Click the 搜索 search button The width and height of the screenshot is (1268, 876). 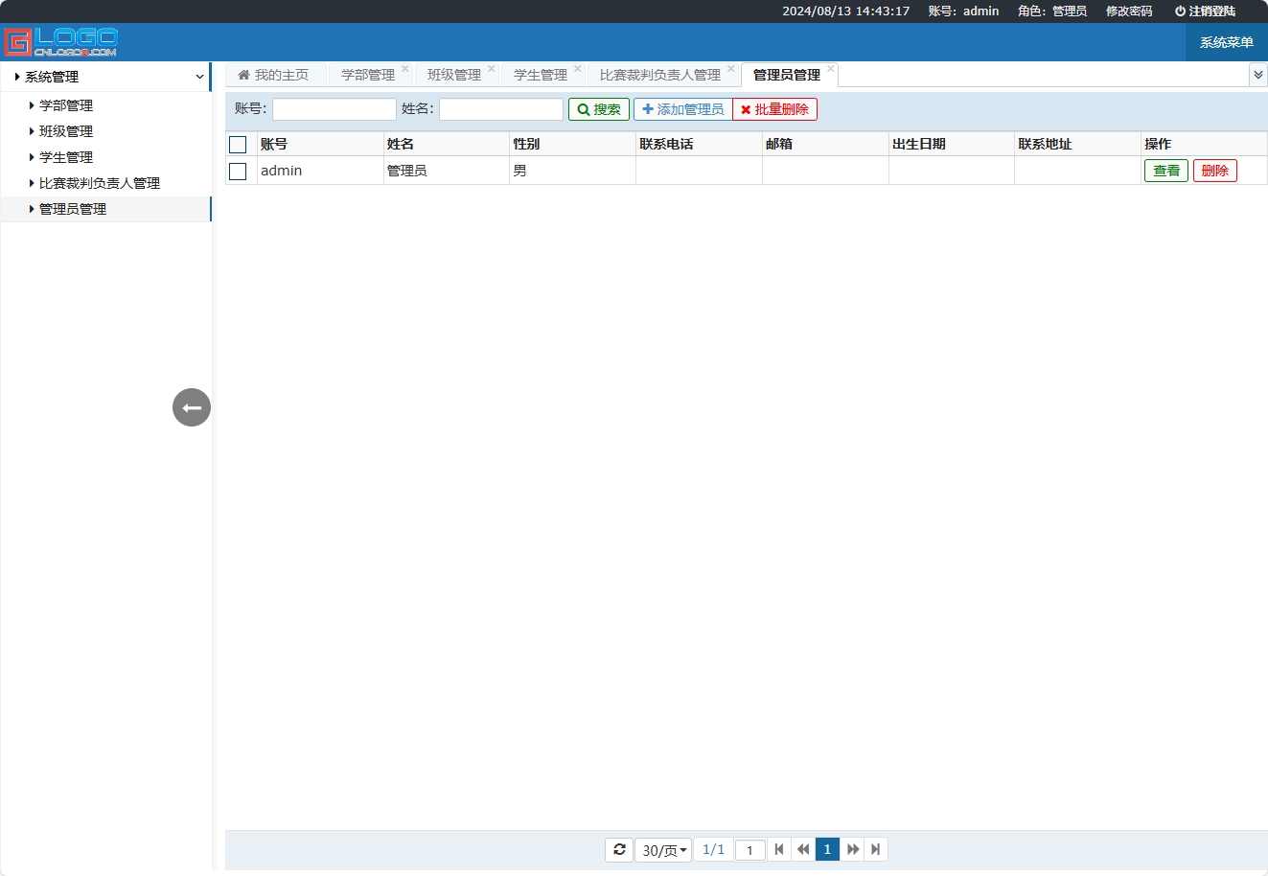599,109
